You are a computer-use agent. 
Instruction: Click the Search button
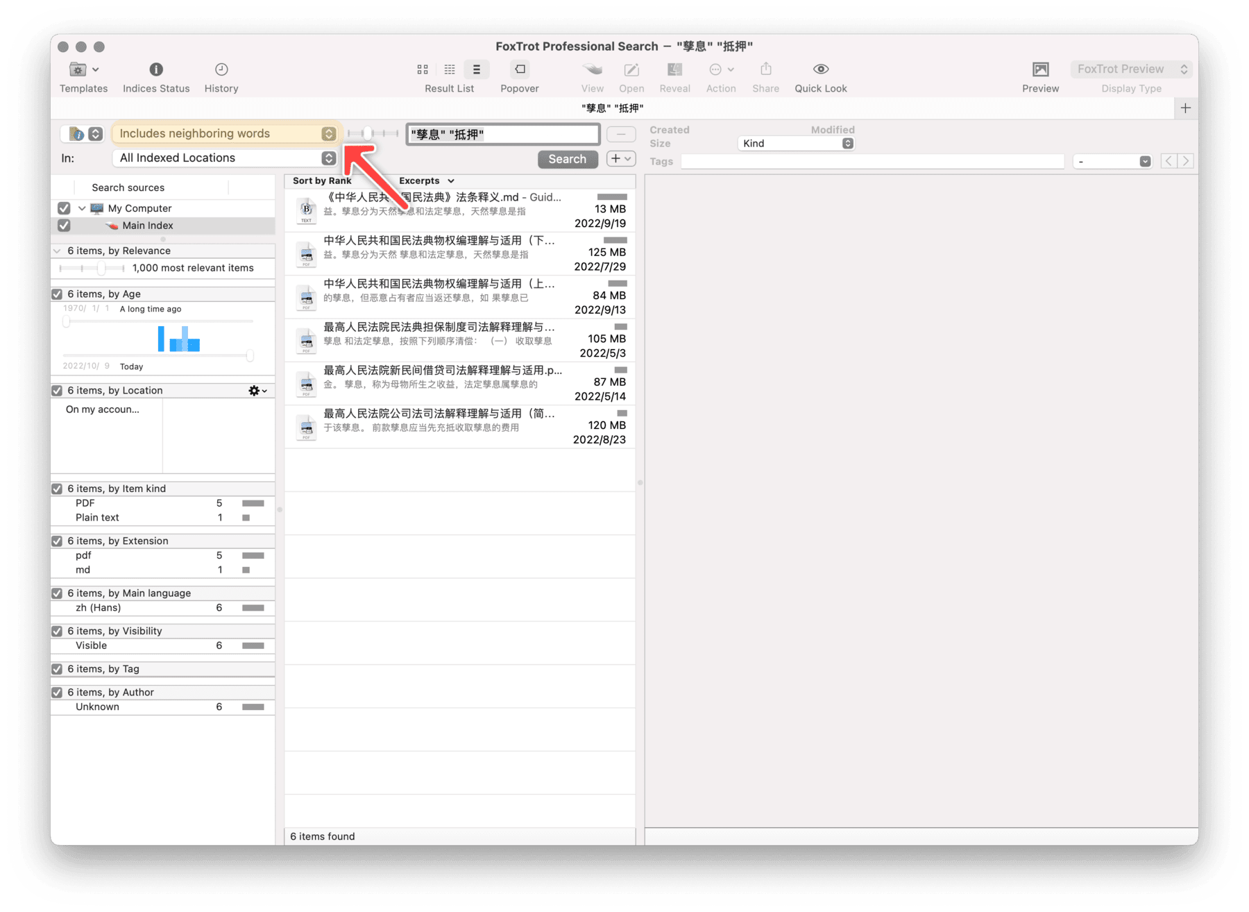coord(567,159)
